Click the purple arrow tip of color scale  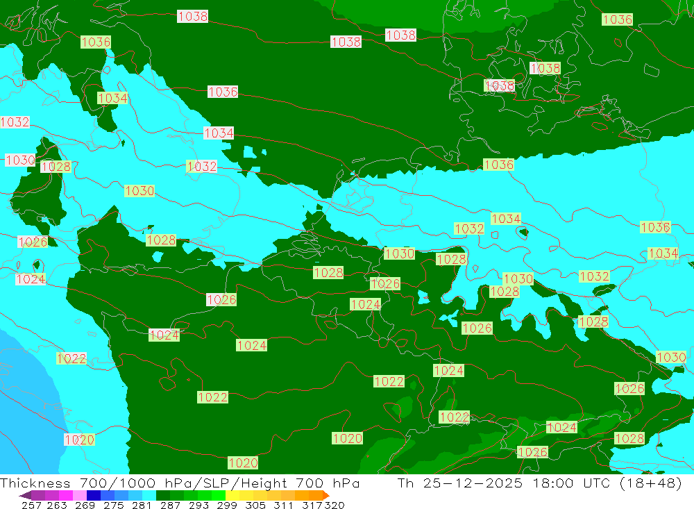[25, 496]
